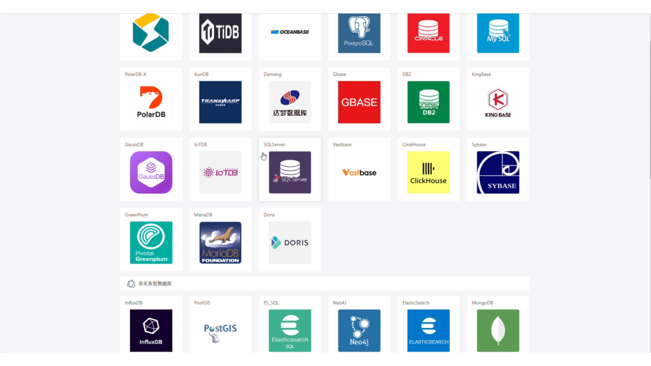Select the PolarDB-X database icon
Image resolution: width=651 pixels, height=366 pixels.
pyautogui.click(x=151, y=102)
